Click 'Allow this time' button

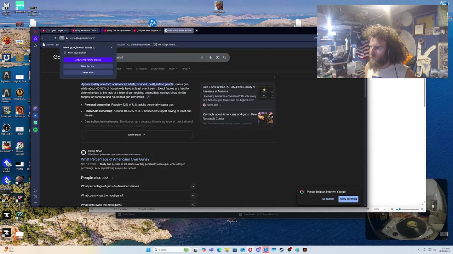[x=88, y=66]
